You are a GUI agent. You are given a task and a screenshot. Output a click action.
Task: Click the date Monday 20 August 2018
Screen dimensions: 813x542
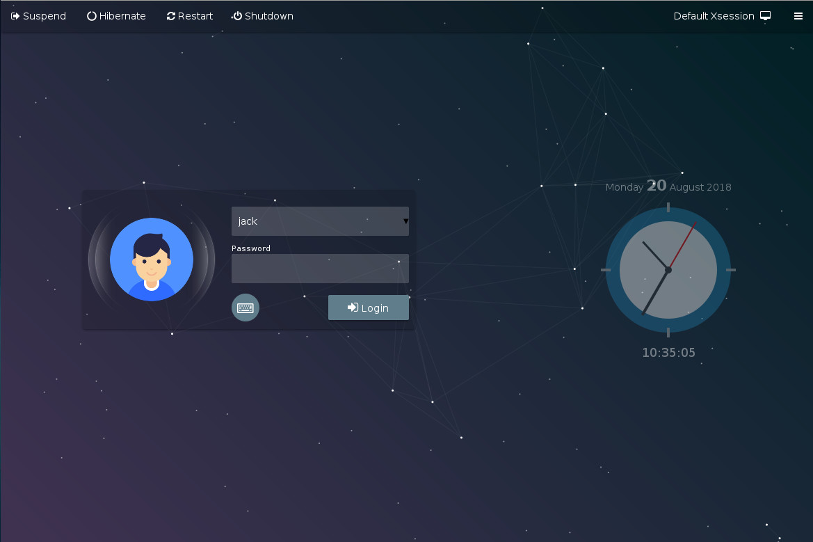click(x=668, y=186)
